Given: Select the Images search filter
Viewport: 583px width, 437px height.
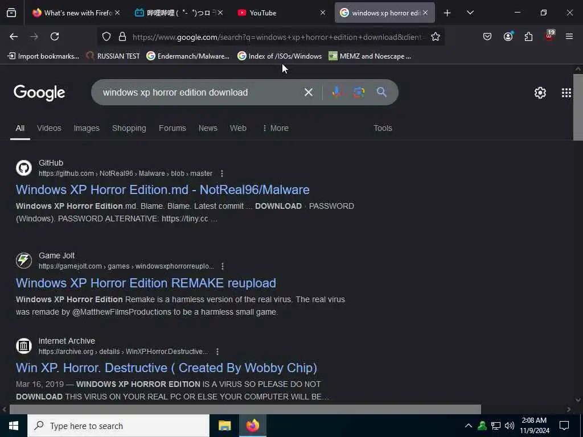Looking at the screenshot, I should 87,128.
